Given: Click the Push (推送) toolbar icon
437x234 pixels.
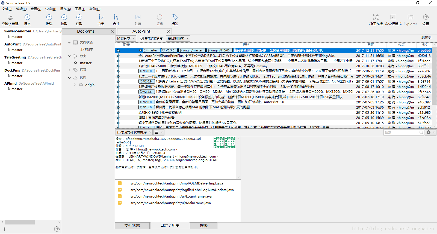Looking at the screenshot, I should click(49, 17).
